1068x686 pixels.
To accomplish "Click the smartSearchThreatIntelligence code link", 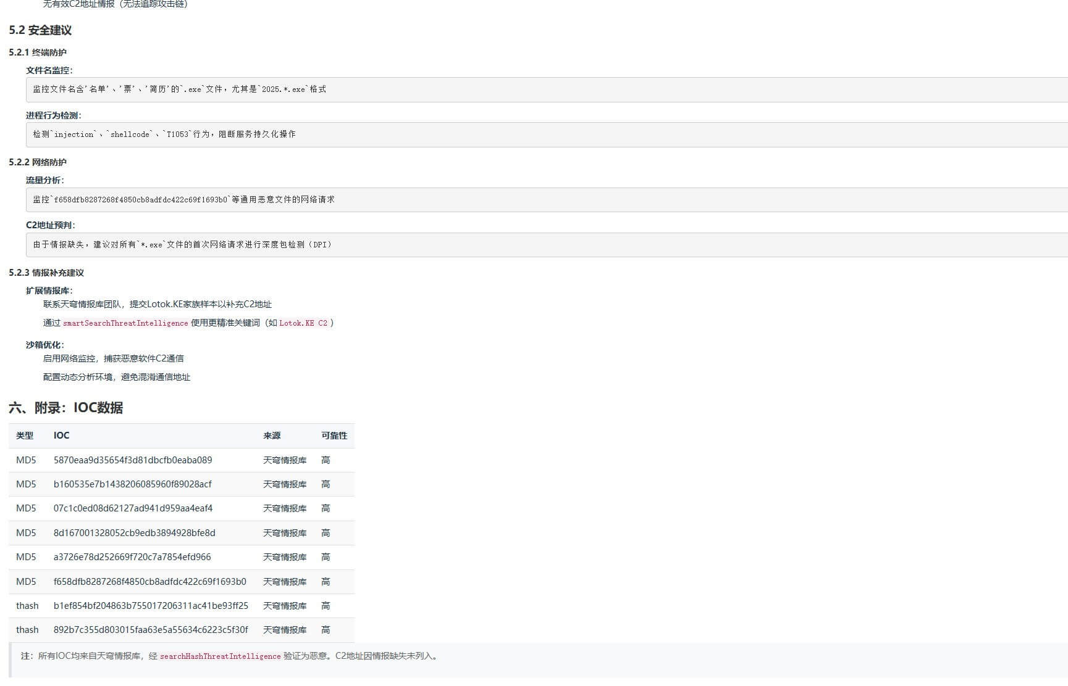I will [126, 323].
